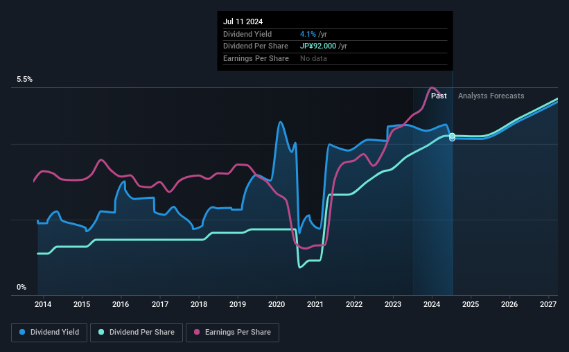Toggle the Dividend Yield legend button

point(49,333)
